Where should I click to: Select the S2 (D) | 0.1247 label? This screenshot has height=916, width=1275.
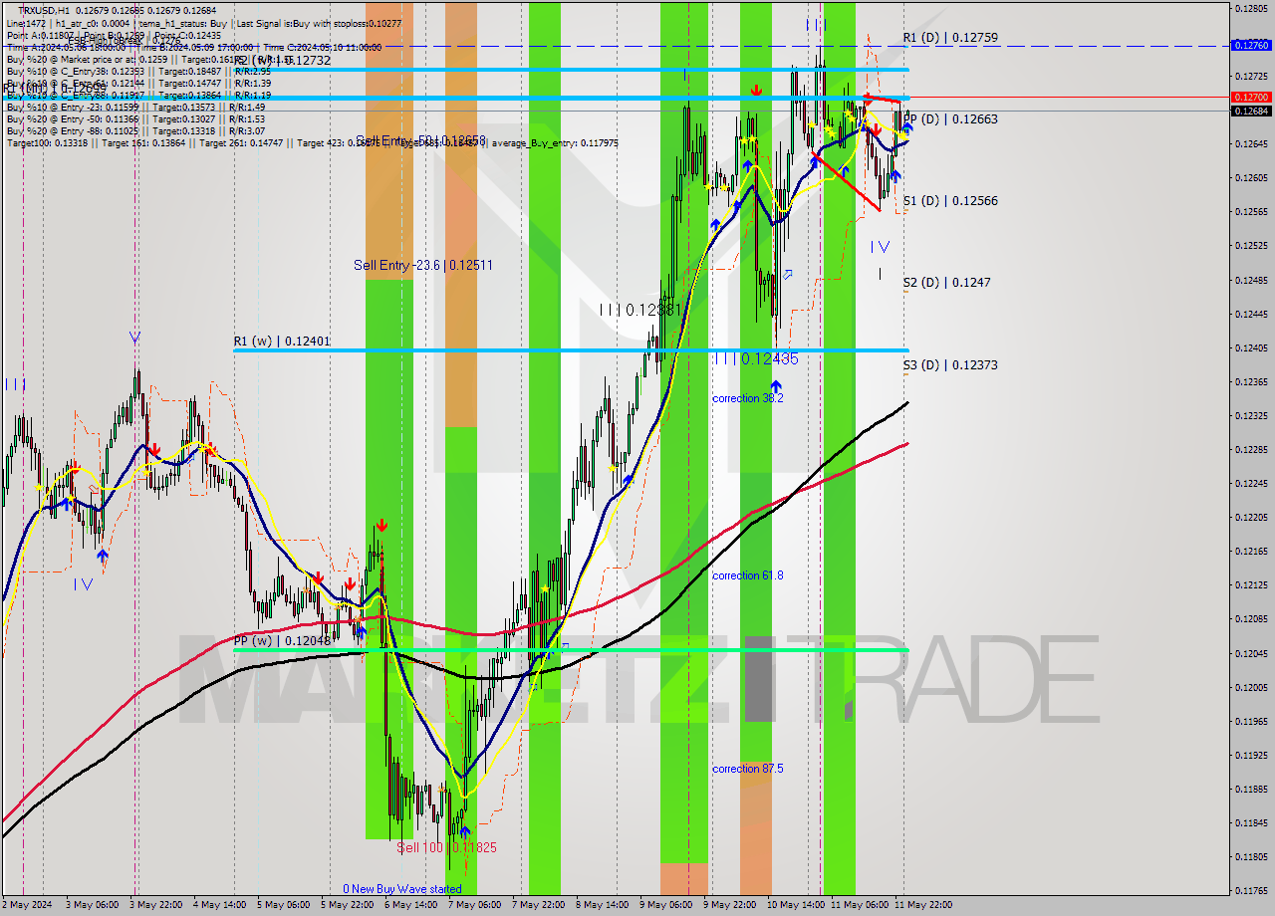pyautogui.click(x=946, y=283)
